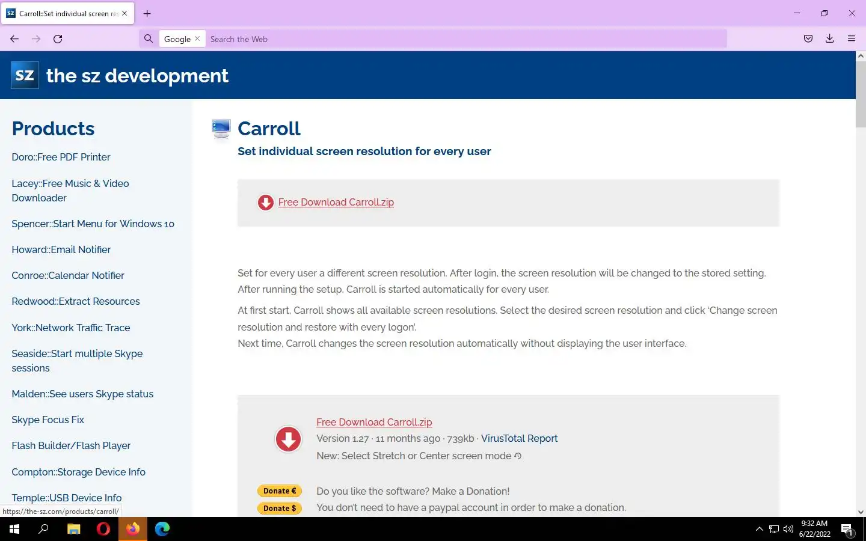Launch Opera from the taskbar
The height and width of the screenshot is (541, 866).
pyautogui.click(x=103, y=529)
